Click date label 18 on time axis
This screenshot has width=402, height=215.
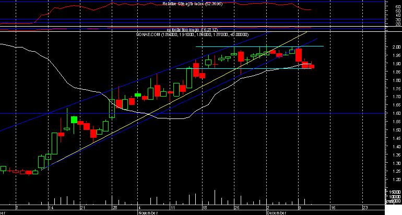[x=205, y=208]
